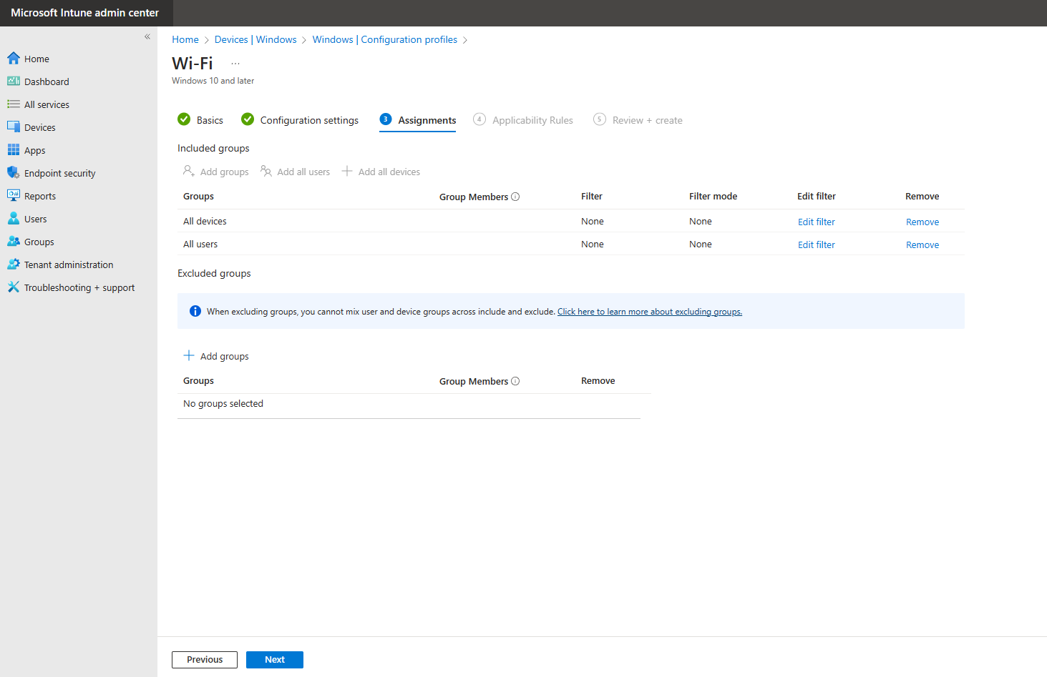Click the Basics green checkmark icon
Image resolution: width=1047 pixels, height=677 pixels.
tap(184, 119)
